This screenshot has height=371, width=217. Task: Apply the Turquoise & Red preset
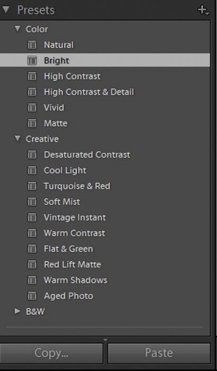[x=77, y=186]
